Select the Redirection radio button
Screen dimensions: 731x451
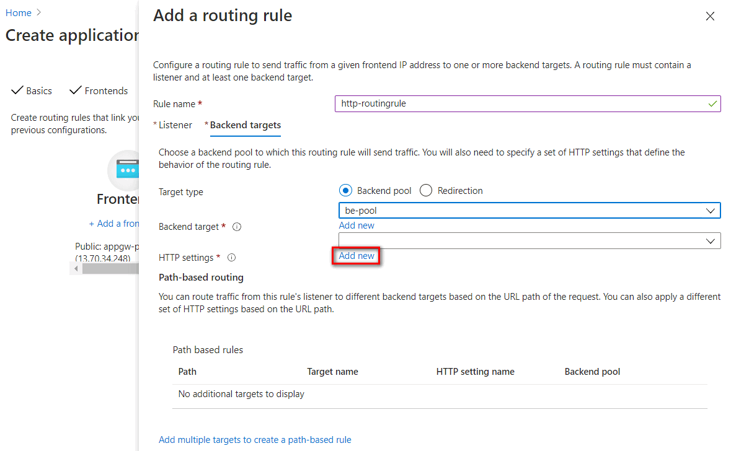point(426,191)
